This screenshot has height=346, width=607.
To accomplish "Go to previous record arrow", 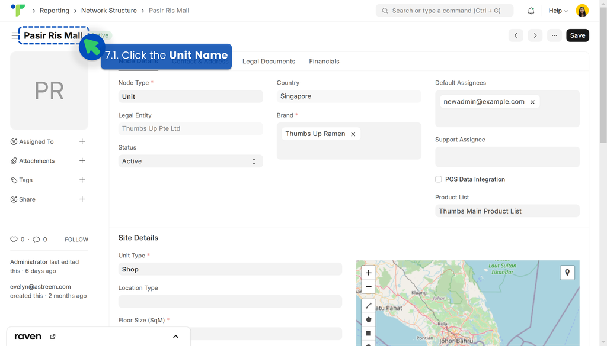I will coord(516,35).
